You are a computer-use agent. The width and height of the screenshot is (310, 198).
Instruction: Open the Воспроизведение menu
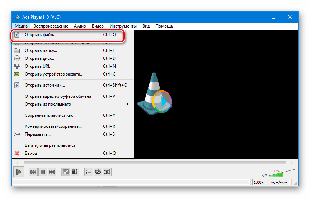point(51,26)
